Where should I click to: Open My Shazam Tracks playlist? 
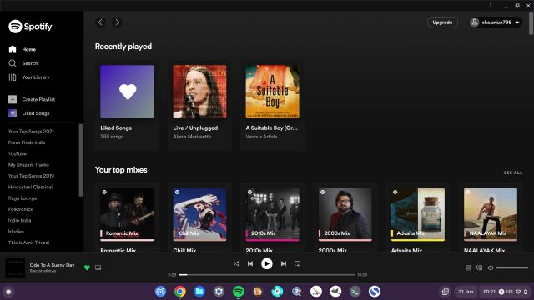[x=28, y=165]
